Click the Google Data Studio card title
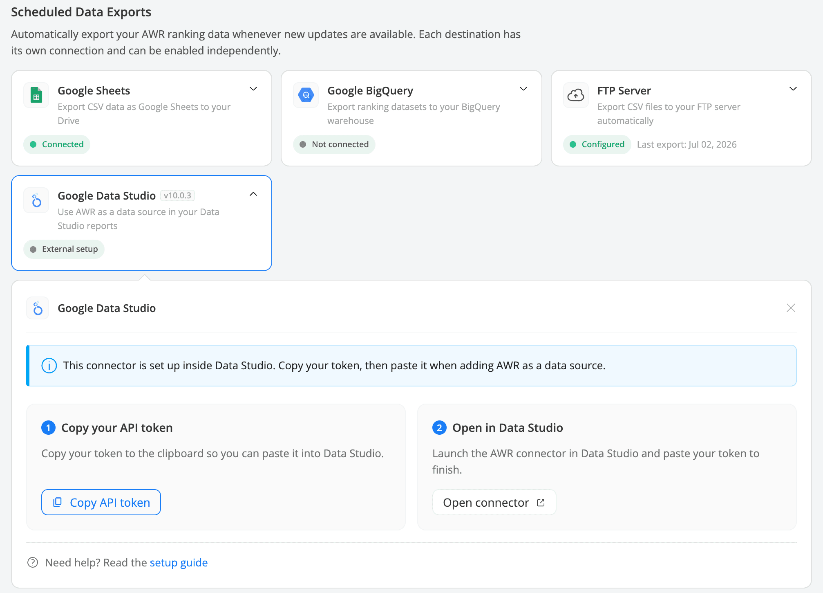The image size is (823, 593). [107, 195]
